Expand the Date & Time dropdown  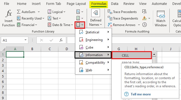click(72, 25)
